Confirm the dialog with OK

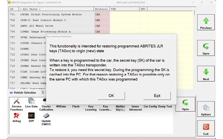111,96
